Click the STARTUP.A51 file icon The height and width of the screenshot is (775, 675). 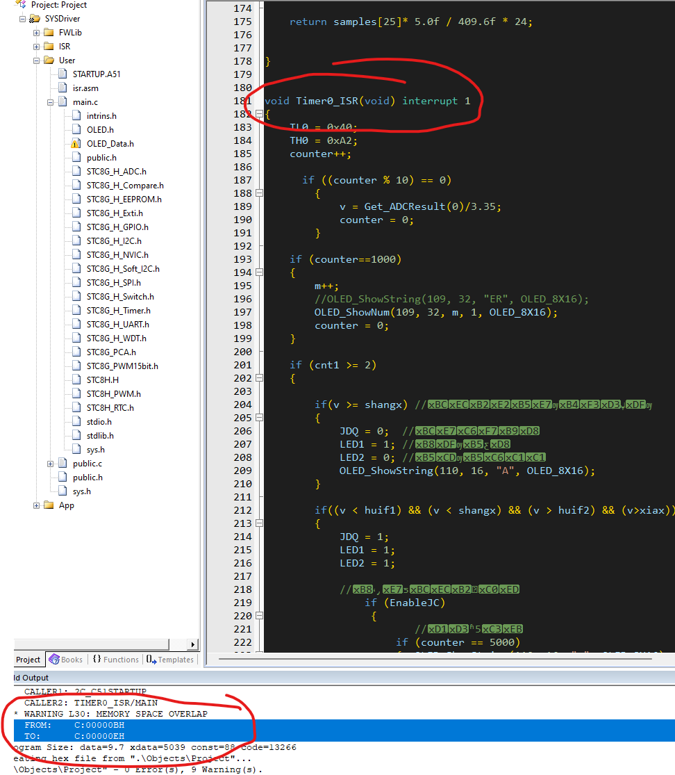62,74
